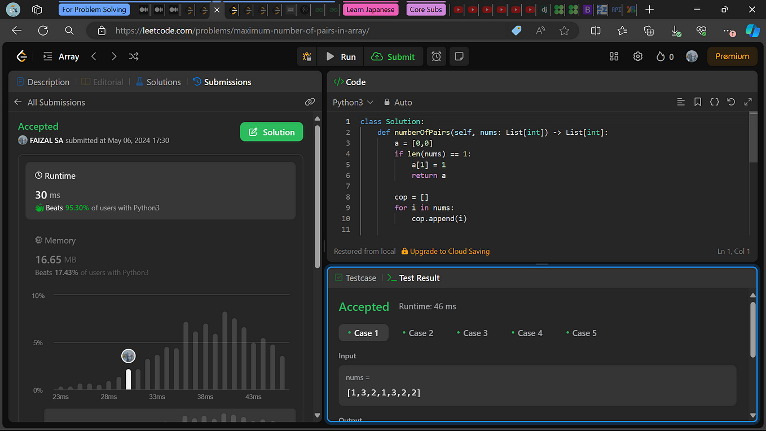Screen dimensions: 766x431
Task: Run the code
Action: pos(341,56)
